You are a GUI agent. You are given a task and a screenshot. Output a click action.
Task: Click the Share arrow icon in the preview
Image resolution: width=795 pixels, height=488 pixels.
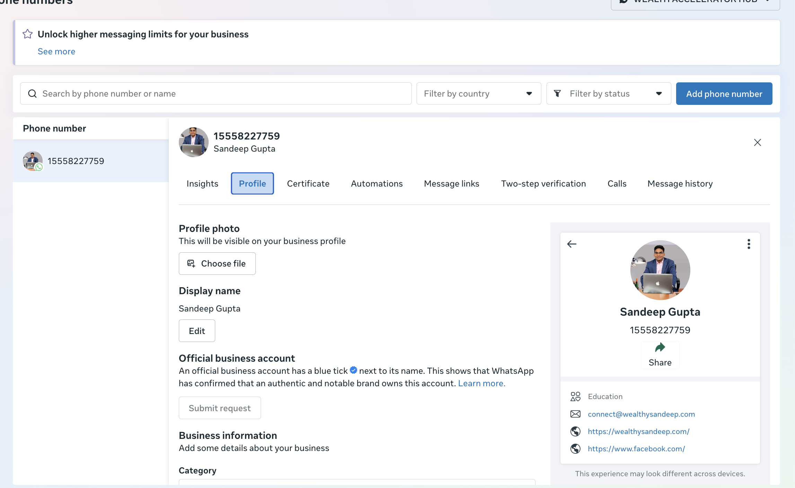pos(660,347)
